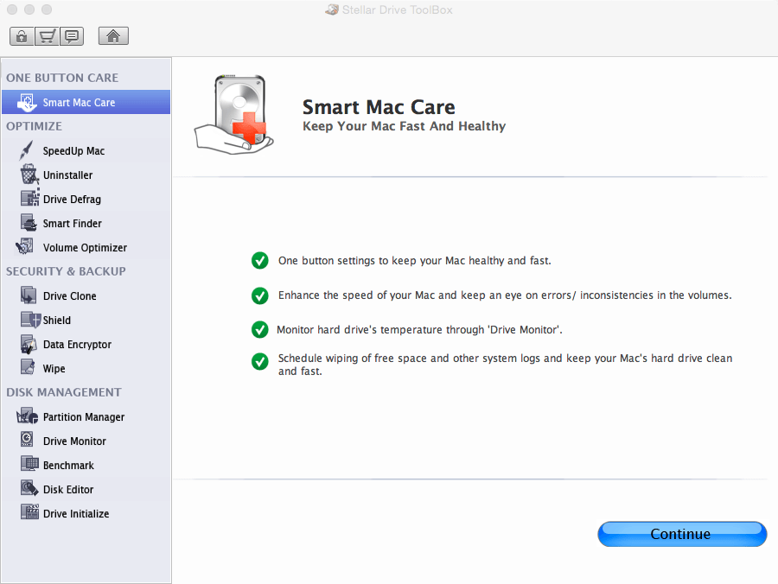Click the DISK MANAGEMENT heading
Screen dimensions: 778x584
63,392
